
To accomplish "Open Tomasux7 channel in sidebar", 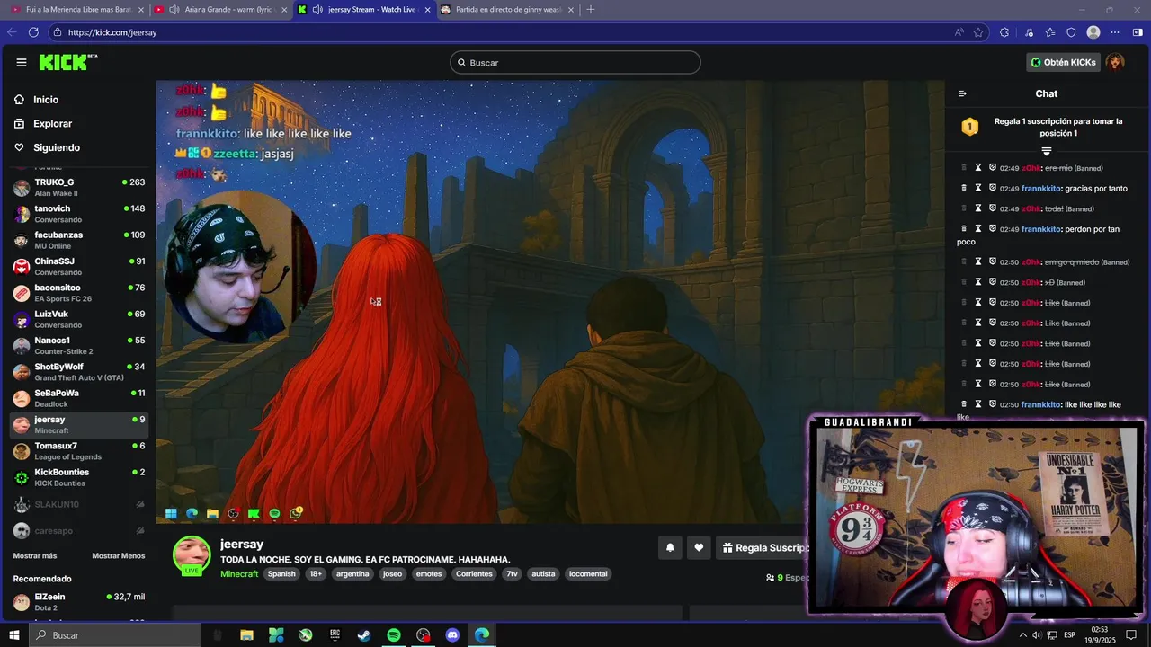I will [78, 451].
